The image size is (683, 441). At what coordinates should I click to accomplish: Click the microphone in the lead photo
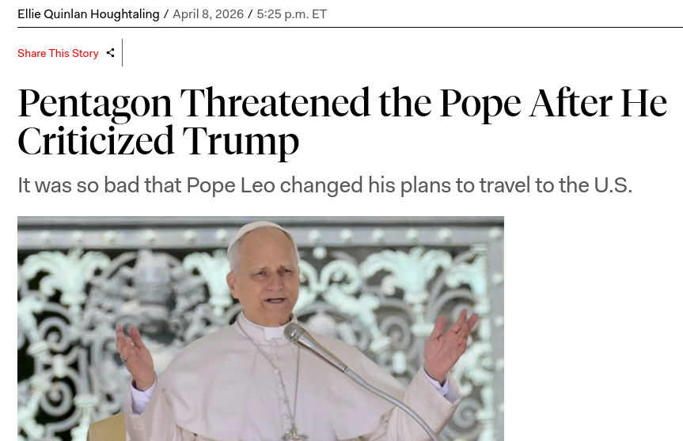pyautogui.click(x=297, y=334)
